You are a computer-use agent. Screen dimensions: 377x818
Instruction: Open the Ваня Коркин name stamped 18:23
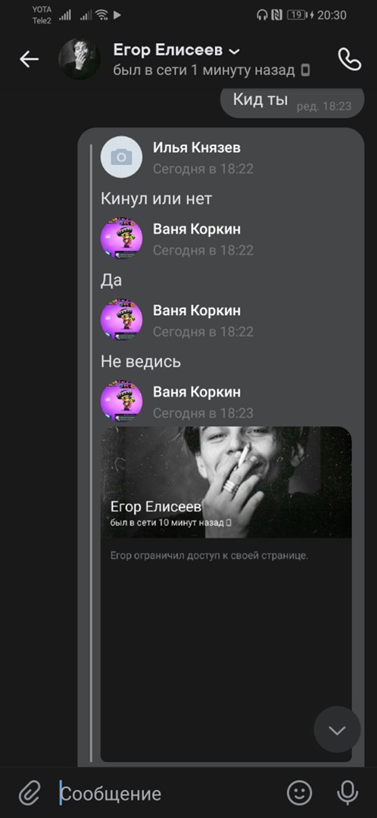pyautogui.click(x=197, y=392)
